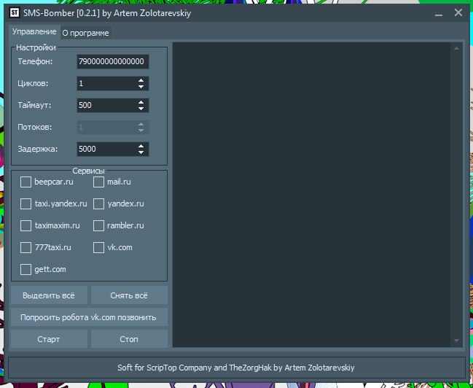The image size is (473, 388).
Task: Click the log panel scroll-up arrow
Action: coord(457,49)
